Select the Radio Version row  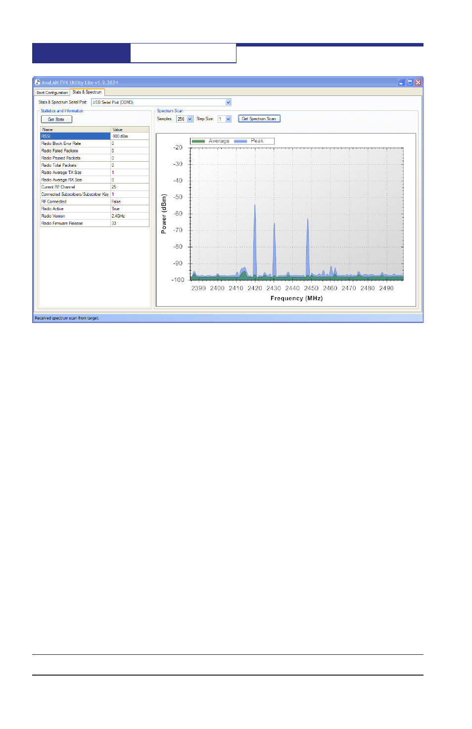click(x=94, y=216)
